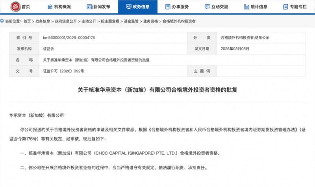Image resolution: width=315 pixels, height=187 pixels.
Task: Open the 互动交流 navigation tab
Action: click(216, 7)
